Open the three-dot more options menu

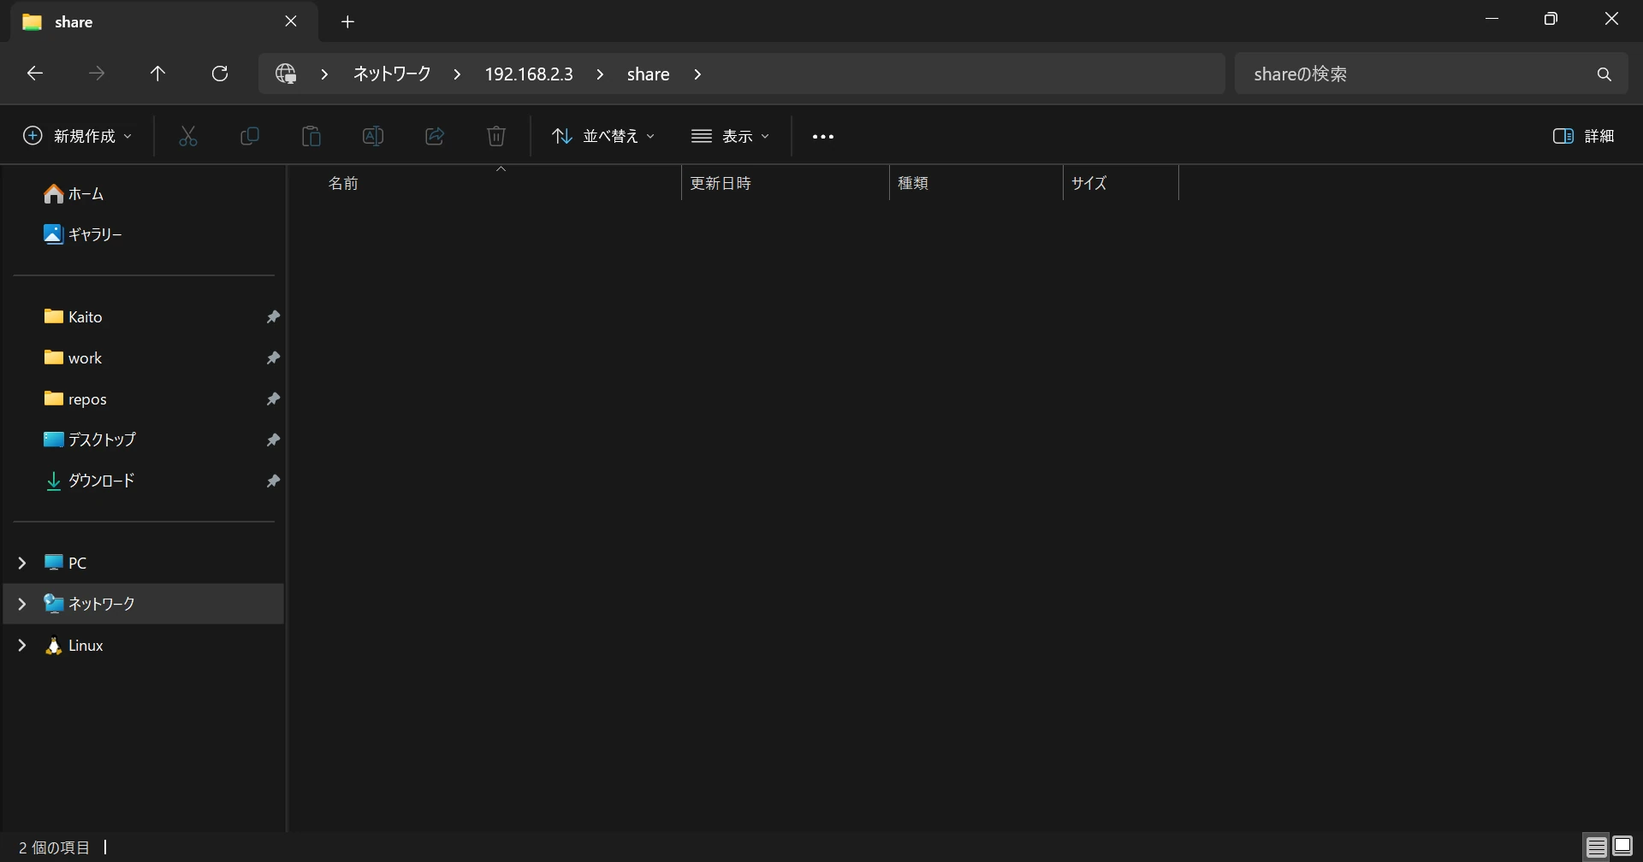823,137
